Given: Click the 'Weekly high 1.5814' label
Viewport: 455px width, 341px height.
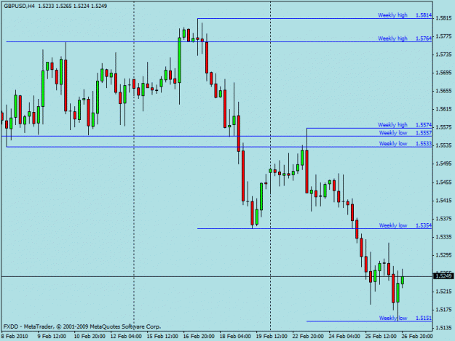Looking at the screenshot, I should pyautogui.click(x=405, y=15).
